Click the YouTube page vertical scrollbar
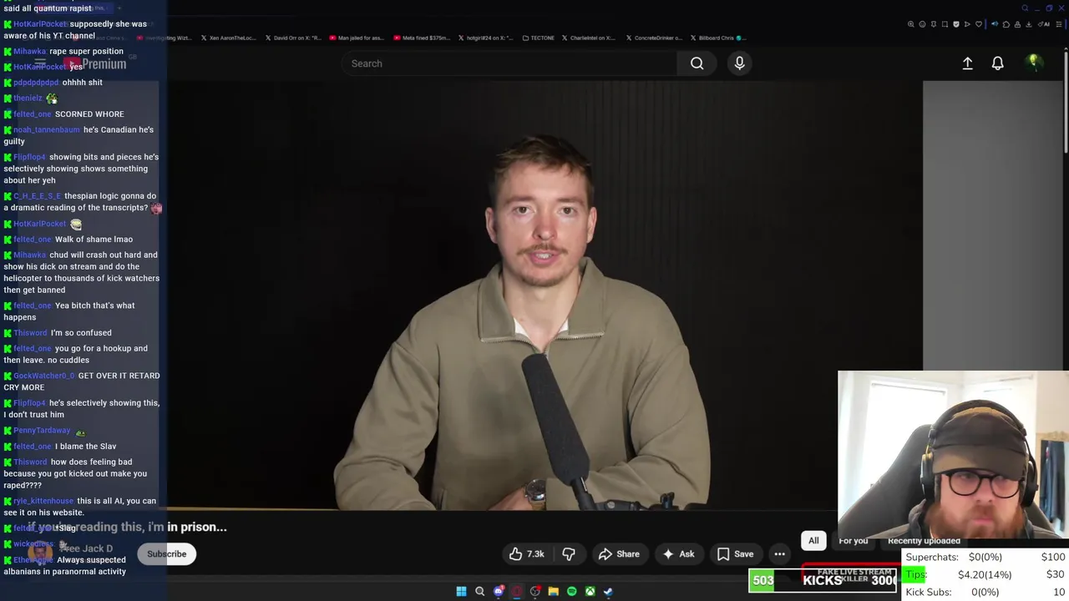This screenshot has width=1069, height=601. [x=1066, y=100]
